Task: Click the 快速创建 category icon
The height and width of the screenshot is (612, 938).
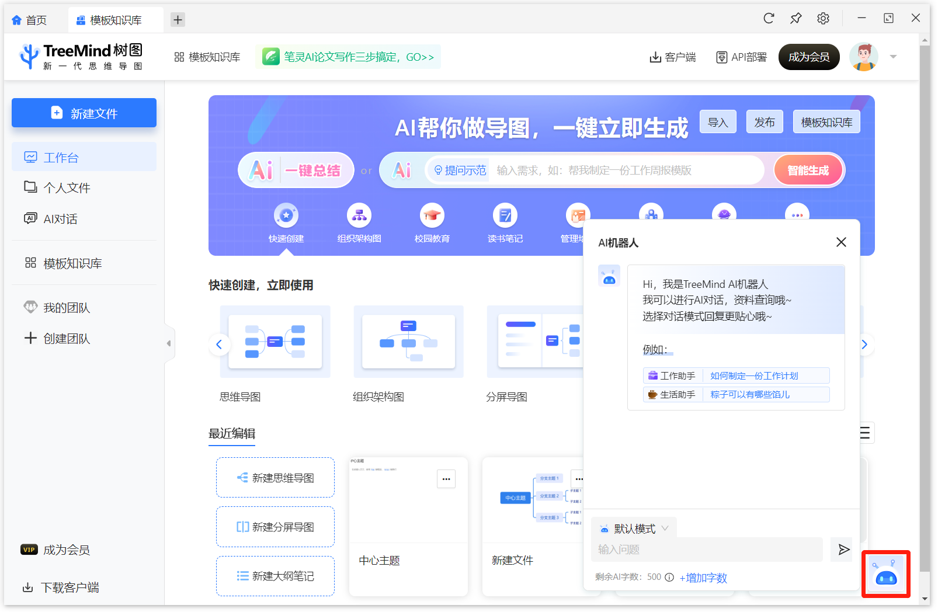Action: coord(286,215)
